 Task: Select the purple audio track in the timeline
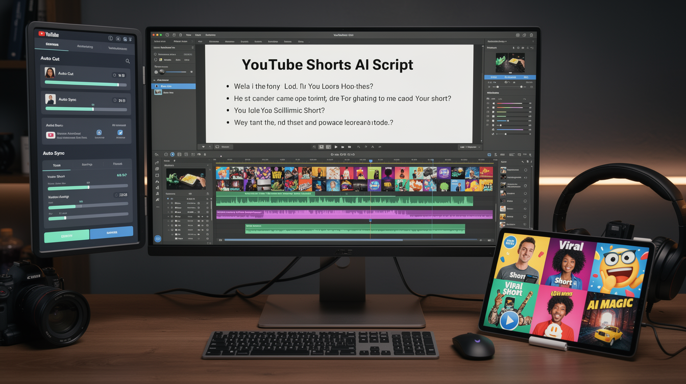tap(355, 214)
